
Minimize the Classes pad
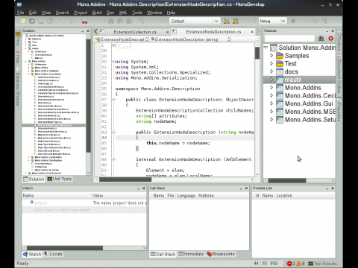click(327, 31)
